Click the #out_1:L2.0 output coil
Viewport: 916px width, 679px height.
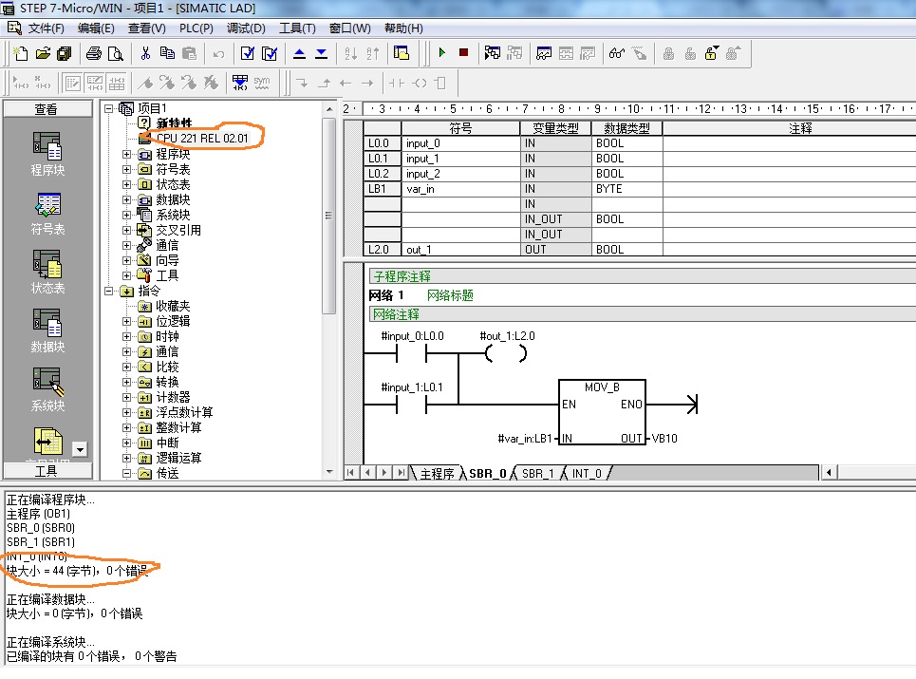pyautogui.click(x=506, y=353)
